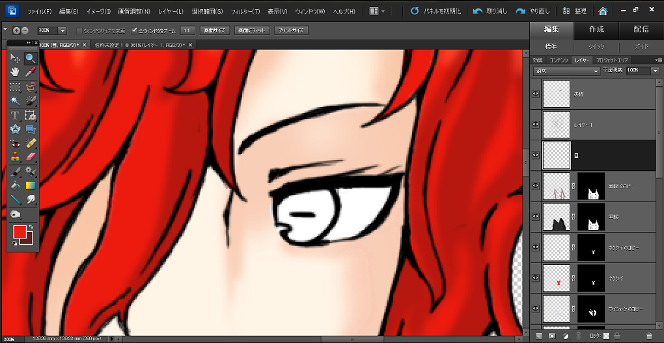Click the パネルを初期化 button
664x343 pixels.
point(436,11)
